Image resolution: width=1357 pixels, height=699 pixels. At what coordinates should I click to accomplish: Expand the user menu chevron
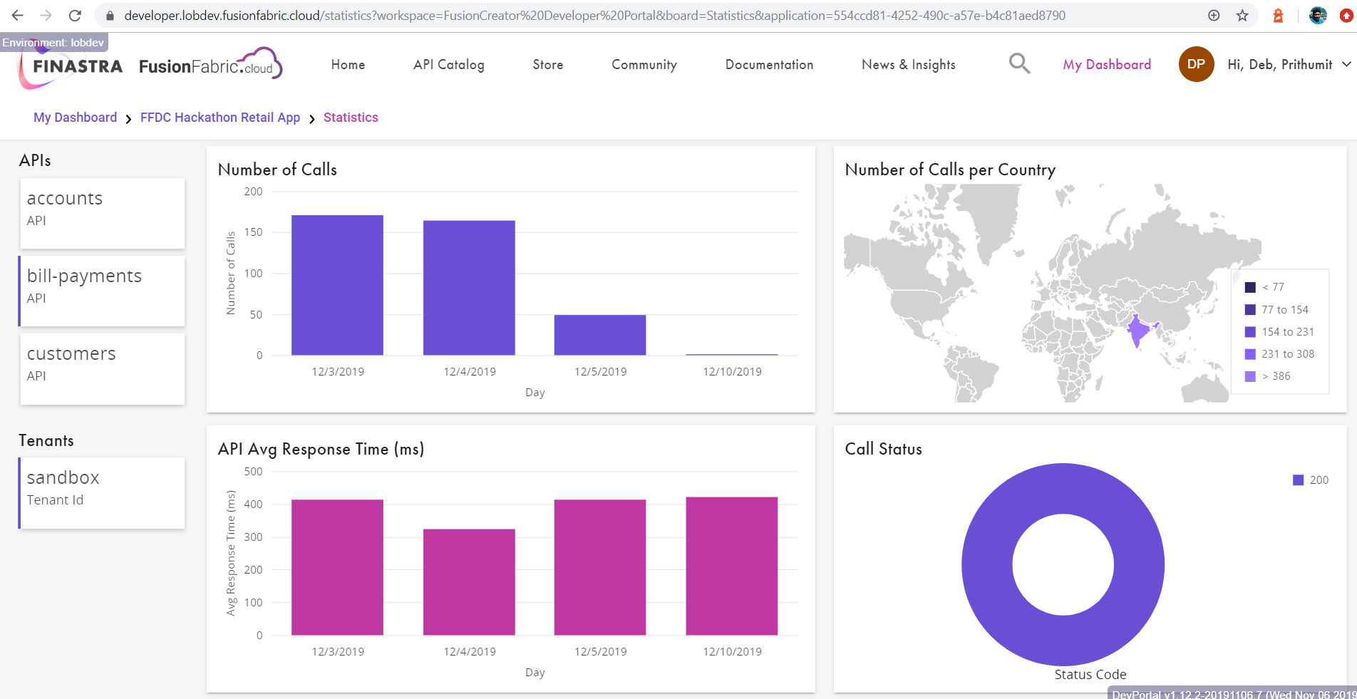[1346, 64]
